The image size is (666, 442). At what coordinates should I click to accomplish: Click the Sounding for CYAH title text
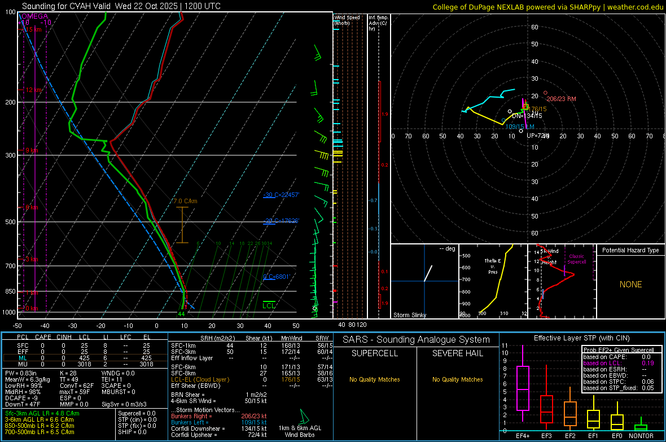point(121,6)
